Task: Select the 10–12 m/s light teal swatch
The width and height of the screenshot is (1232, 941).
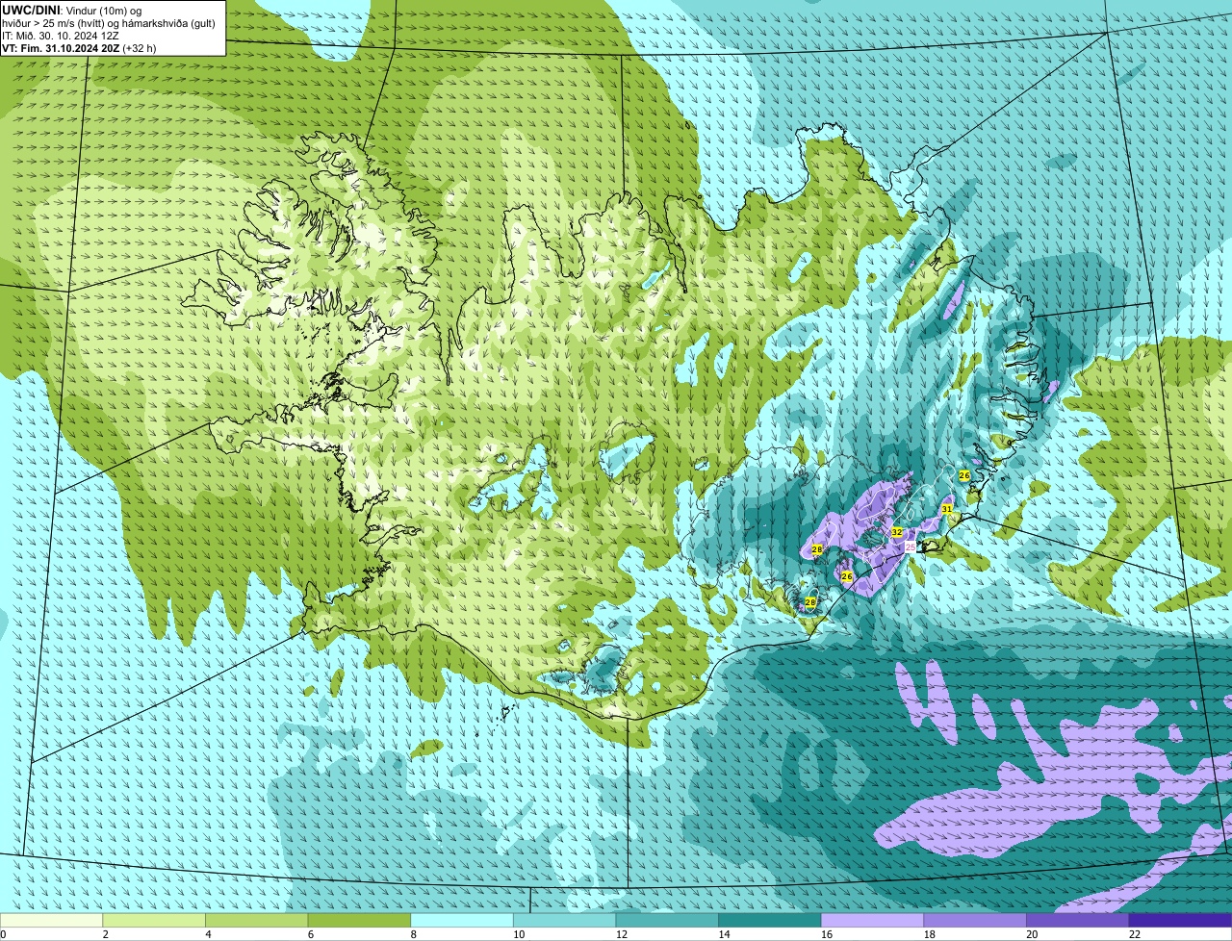Action: pos(564,920)
